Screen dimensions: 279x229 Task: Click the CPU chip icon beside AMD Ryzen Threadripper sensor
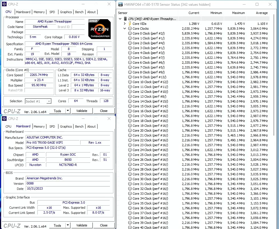point(125,19)
